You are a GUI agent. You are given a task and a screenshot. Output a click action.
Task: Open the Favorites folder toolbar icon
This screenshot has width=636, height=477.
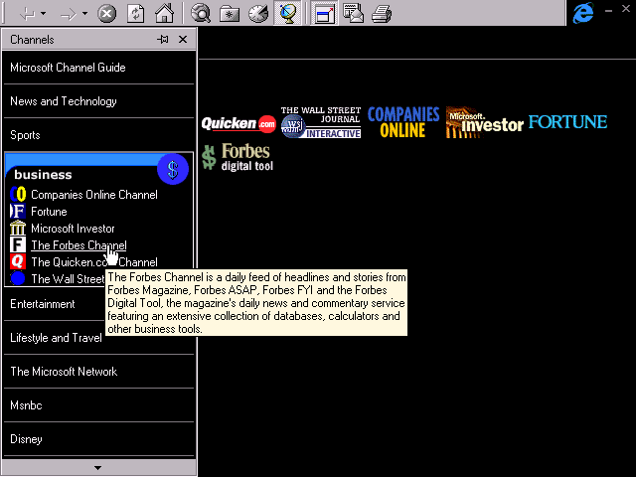[x=230, y=14]
